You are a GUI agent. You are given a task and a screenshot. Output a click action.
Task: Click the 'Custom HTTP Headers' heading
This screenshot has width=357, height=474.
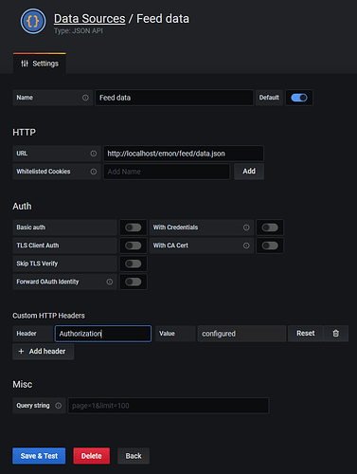[48, 316]
